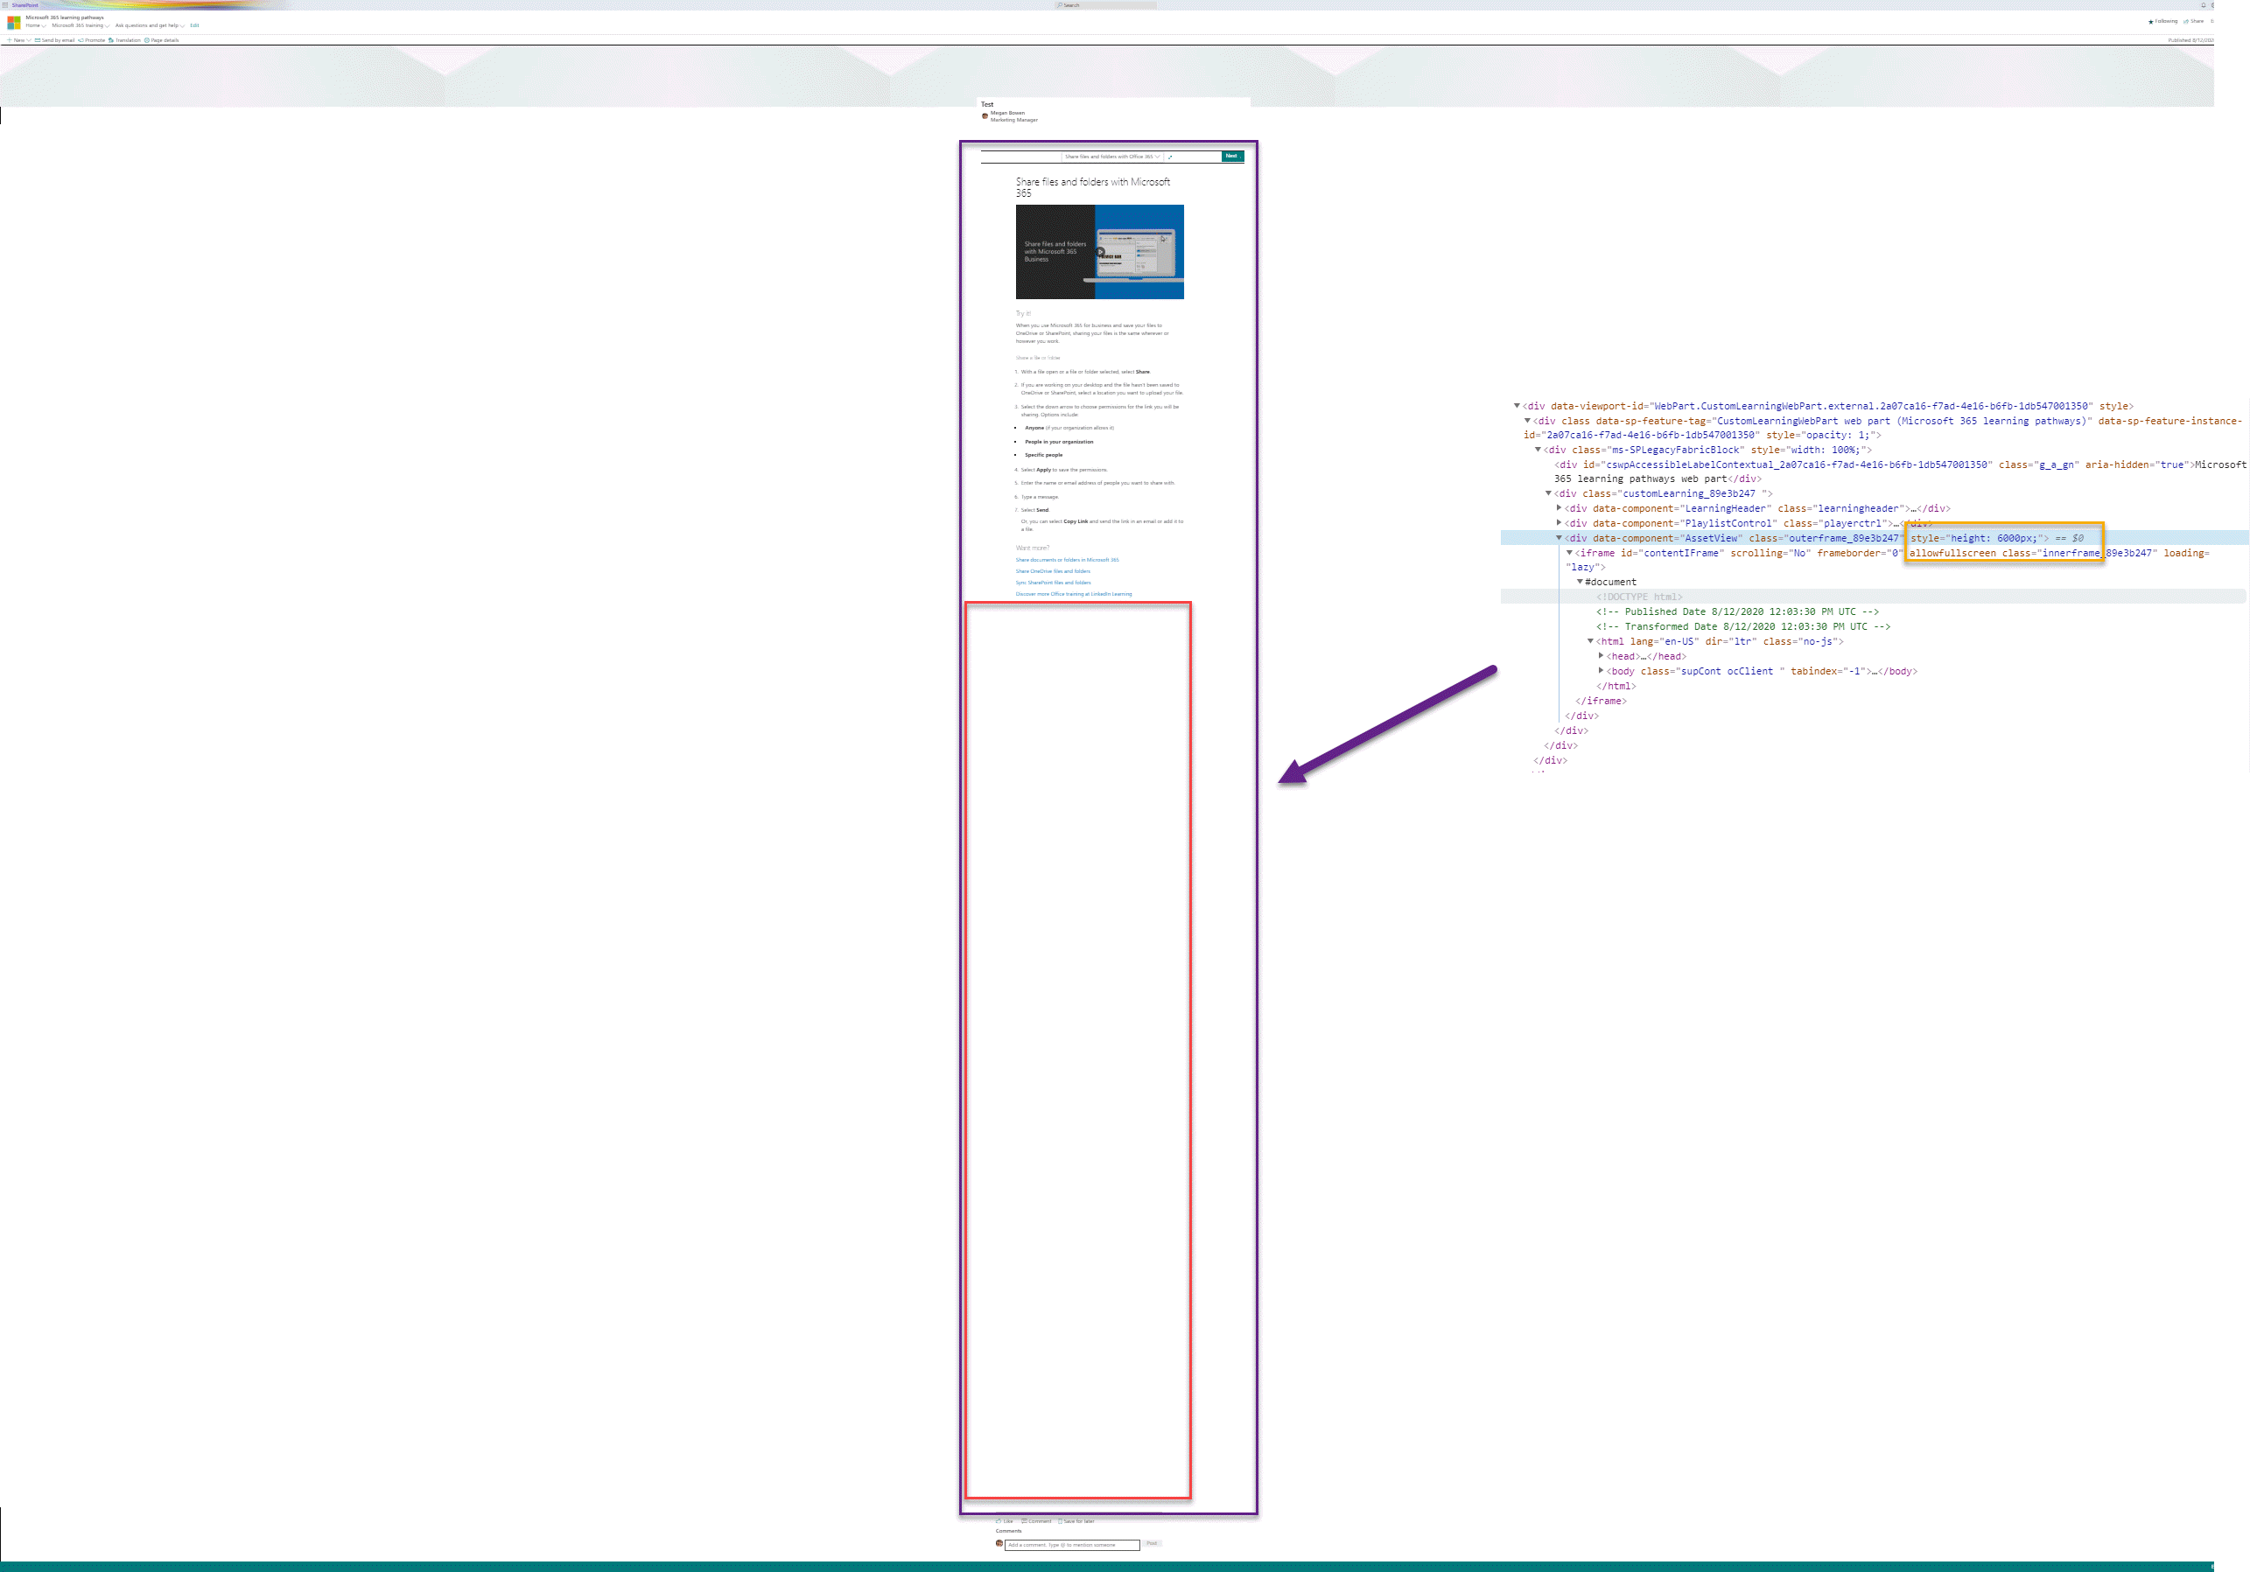Click Like below the web part

tap(1006, 1521)
